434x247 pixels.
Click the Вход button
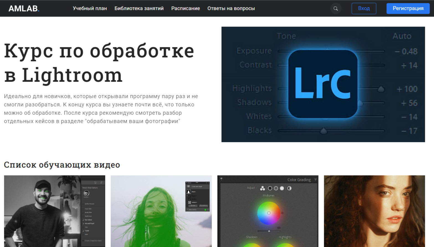click(364, 8)
